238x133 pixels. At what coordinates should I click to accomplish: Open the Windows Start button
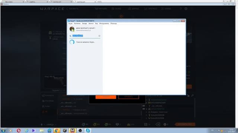point(3,130)
